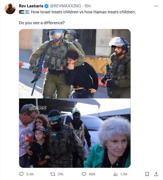Like the post with heart icon
163x180 pixels.
point(84,174)
